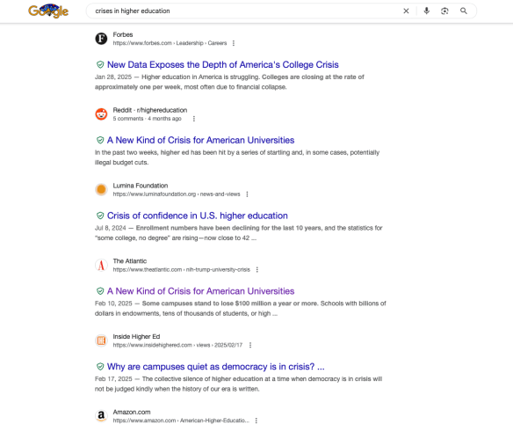Click the Reddit favicon icon

[x=101, y=114]
